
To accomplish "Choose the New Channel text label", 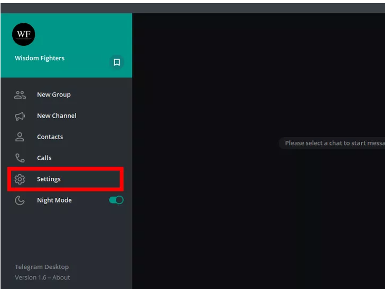I will coord(57,116).
